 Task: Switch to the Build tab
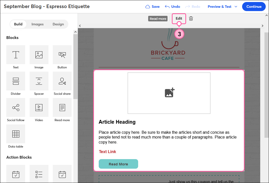click(18, 24)
